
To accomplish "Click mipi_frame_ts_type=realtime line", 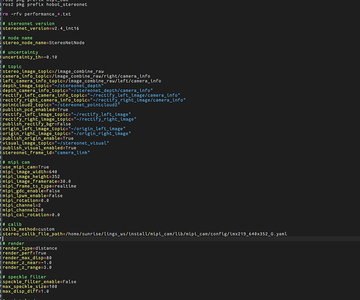I will click(x=40, y=186).
